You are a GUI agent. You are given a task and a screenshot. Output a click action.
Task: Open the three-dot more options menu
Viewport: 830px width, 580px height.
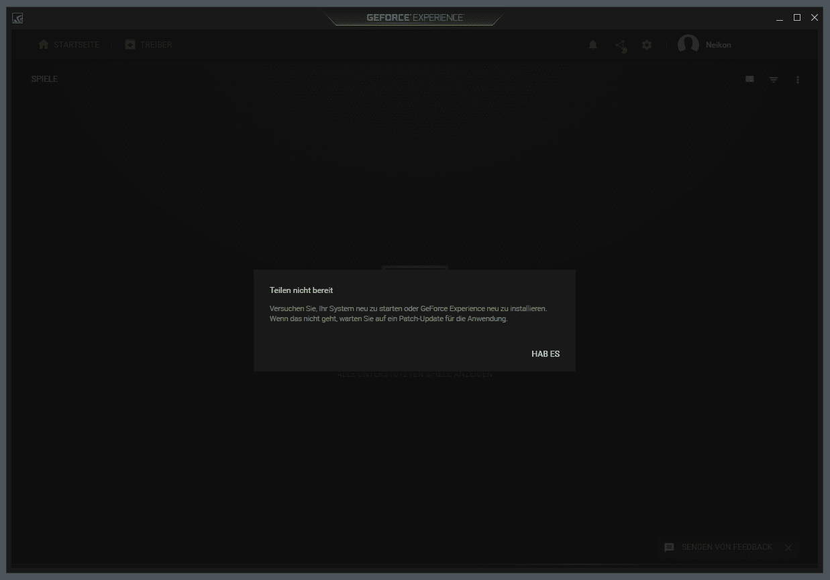coord(798,80)
